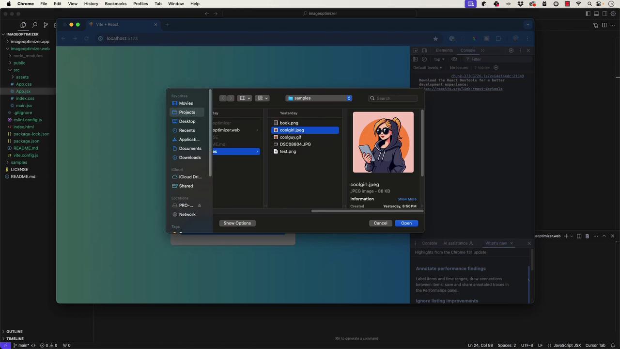Select Network under Locations in the dialog
The image size is (620, 349).
(187, 214)
